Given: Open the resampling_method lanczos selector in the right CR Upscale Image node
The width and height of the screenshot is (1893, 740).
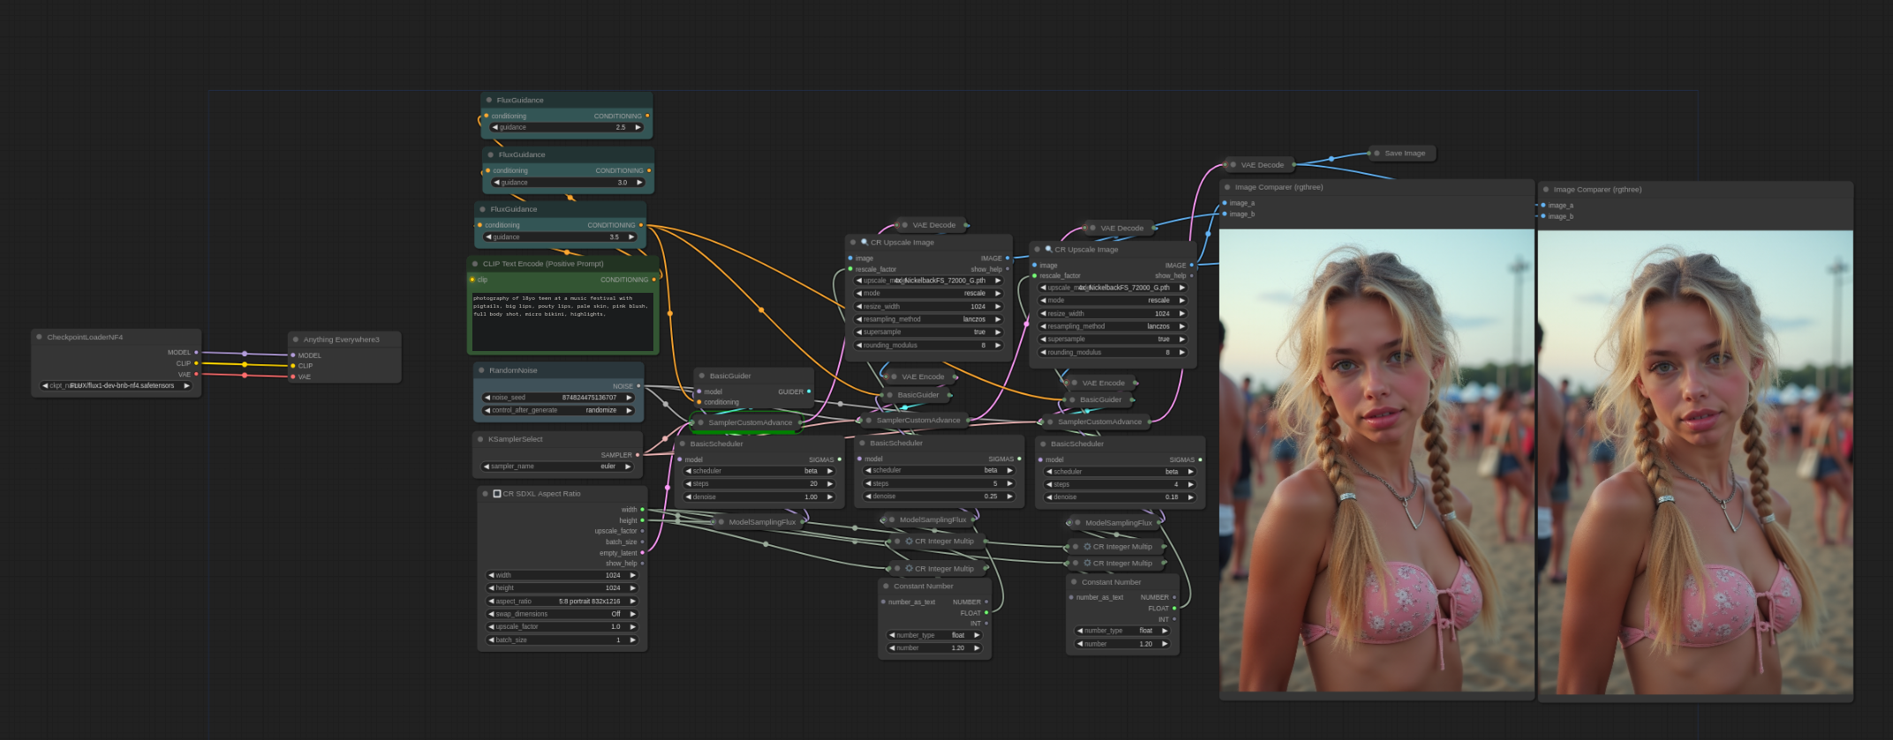Looking at the screenshot, I should click(x=1112, y=326).
